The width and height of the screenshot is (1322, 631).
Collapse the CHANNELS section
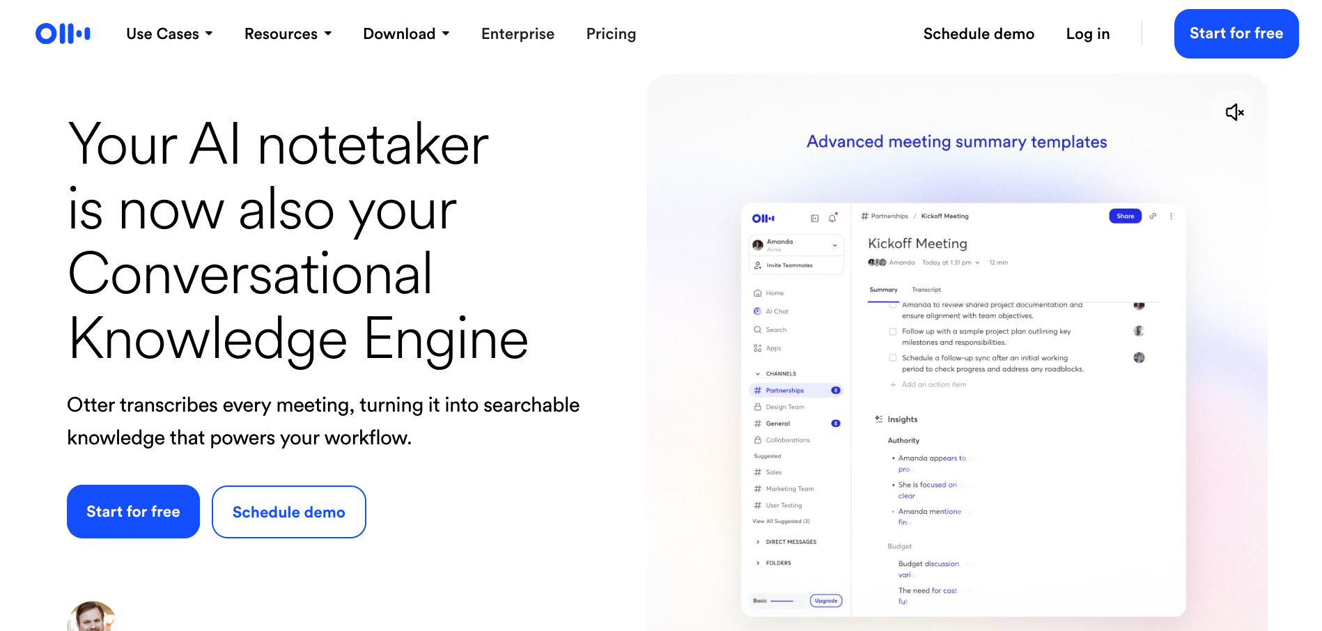(x=776, y=374)
